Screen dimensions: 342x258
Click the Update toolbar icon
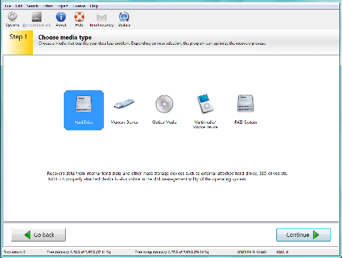pyautogui.click(x=124, y=16)
